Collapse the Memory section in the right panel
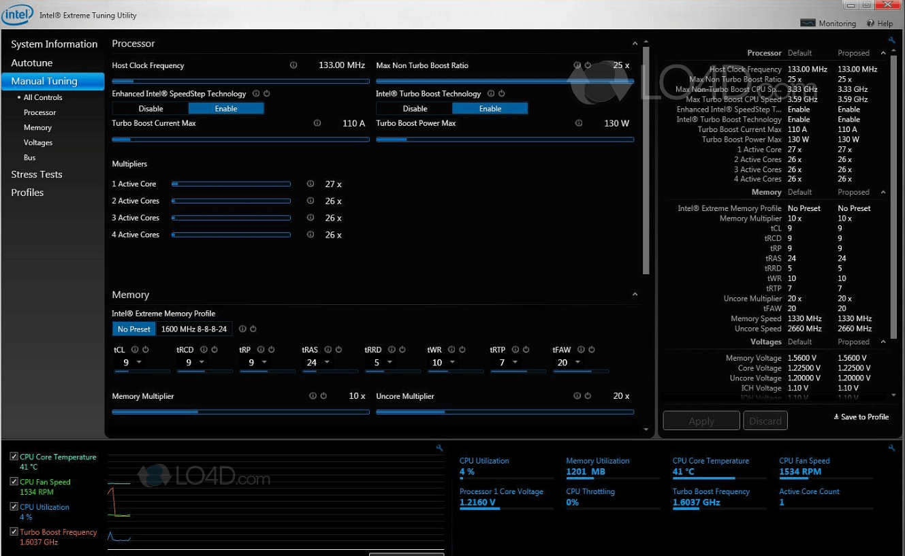This screenshot has width=905, height=556. click(x=883, y=191)
